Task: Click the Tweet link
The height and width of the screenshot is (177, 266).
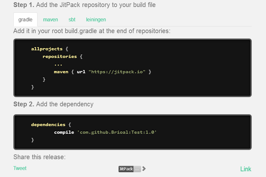Action: pos(20,168)
